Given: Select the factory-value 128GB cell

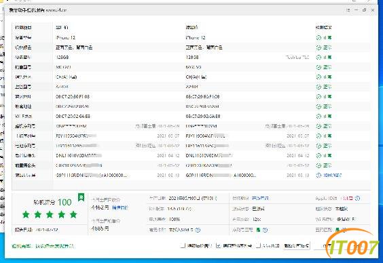Looking at the screenshot, I should (x=62, y=58).
